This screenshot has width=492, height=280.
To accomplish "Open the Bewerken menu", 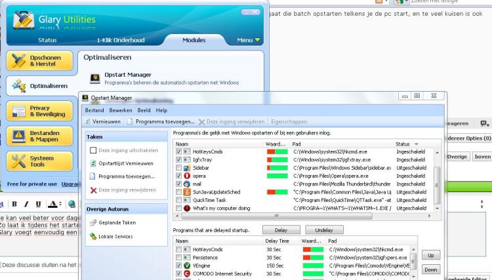I will click(x=121, y=110).
